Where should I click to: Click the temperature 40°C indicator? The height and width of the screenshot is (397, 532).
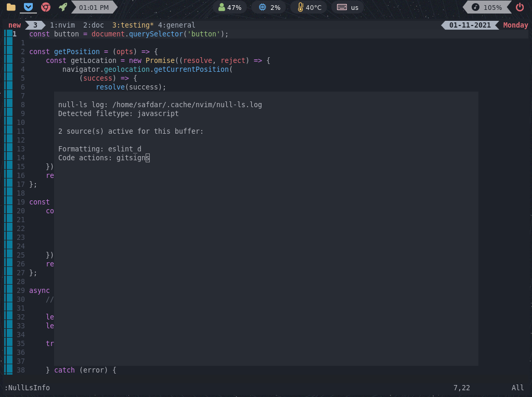pyautogui.click(x=309, y=7)
